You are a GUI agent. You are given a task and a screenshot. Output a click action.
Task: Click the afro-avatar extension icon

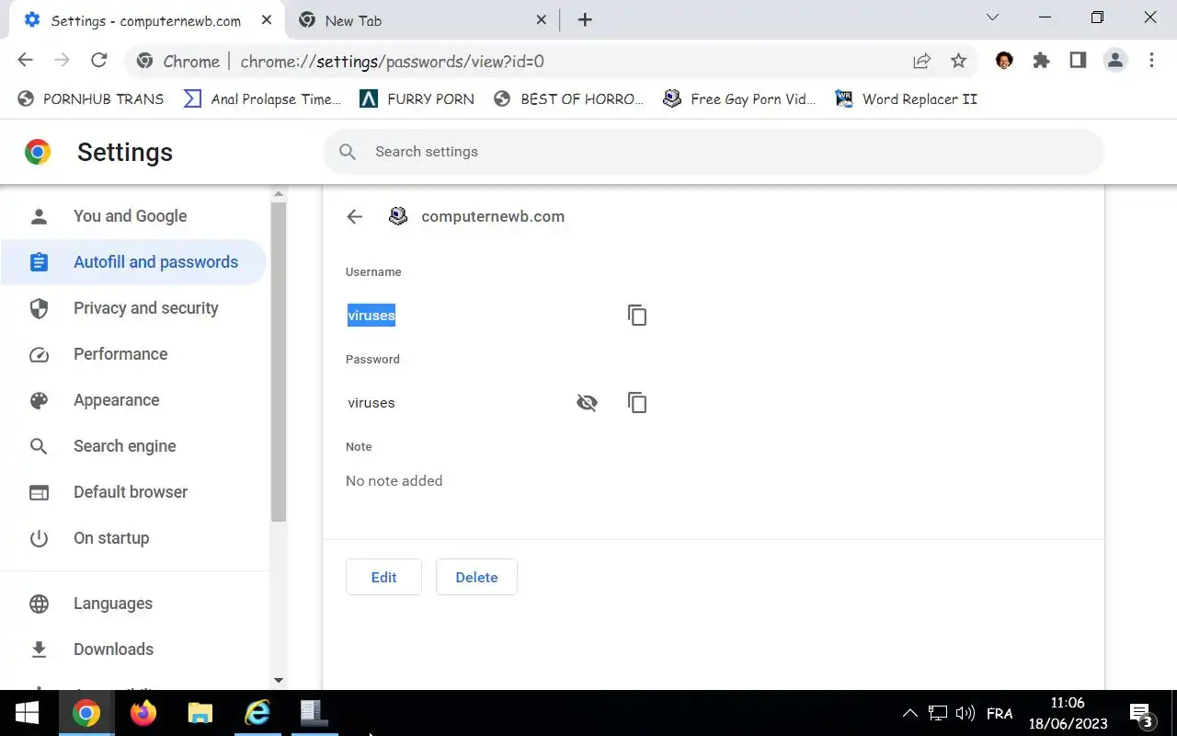[1004, 61]
